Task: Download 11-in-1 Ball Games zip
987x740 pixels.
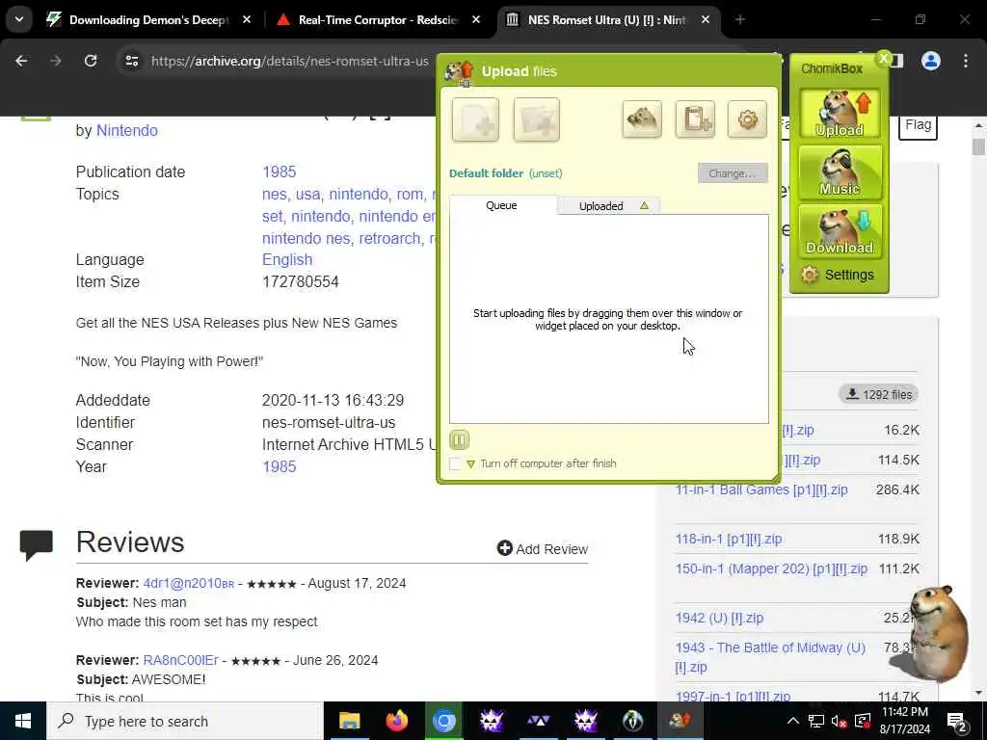Action: [761, 489]
